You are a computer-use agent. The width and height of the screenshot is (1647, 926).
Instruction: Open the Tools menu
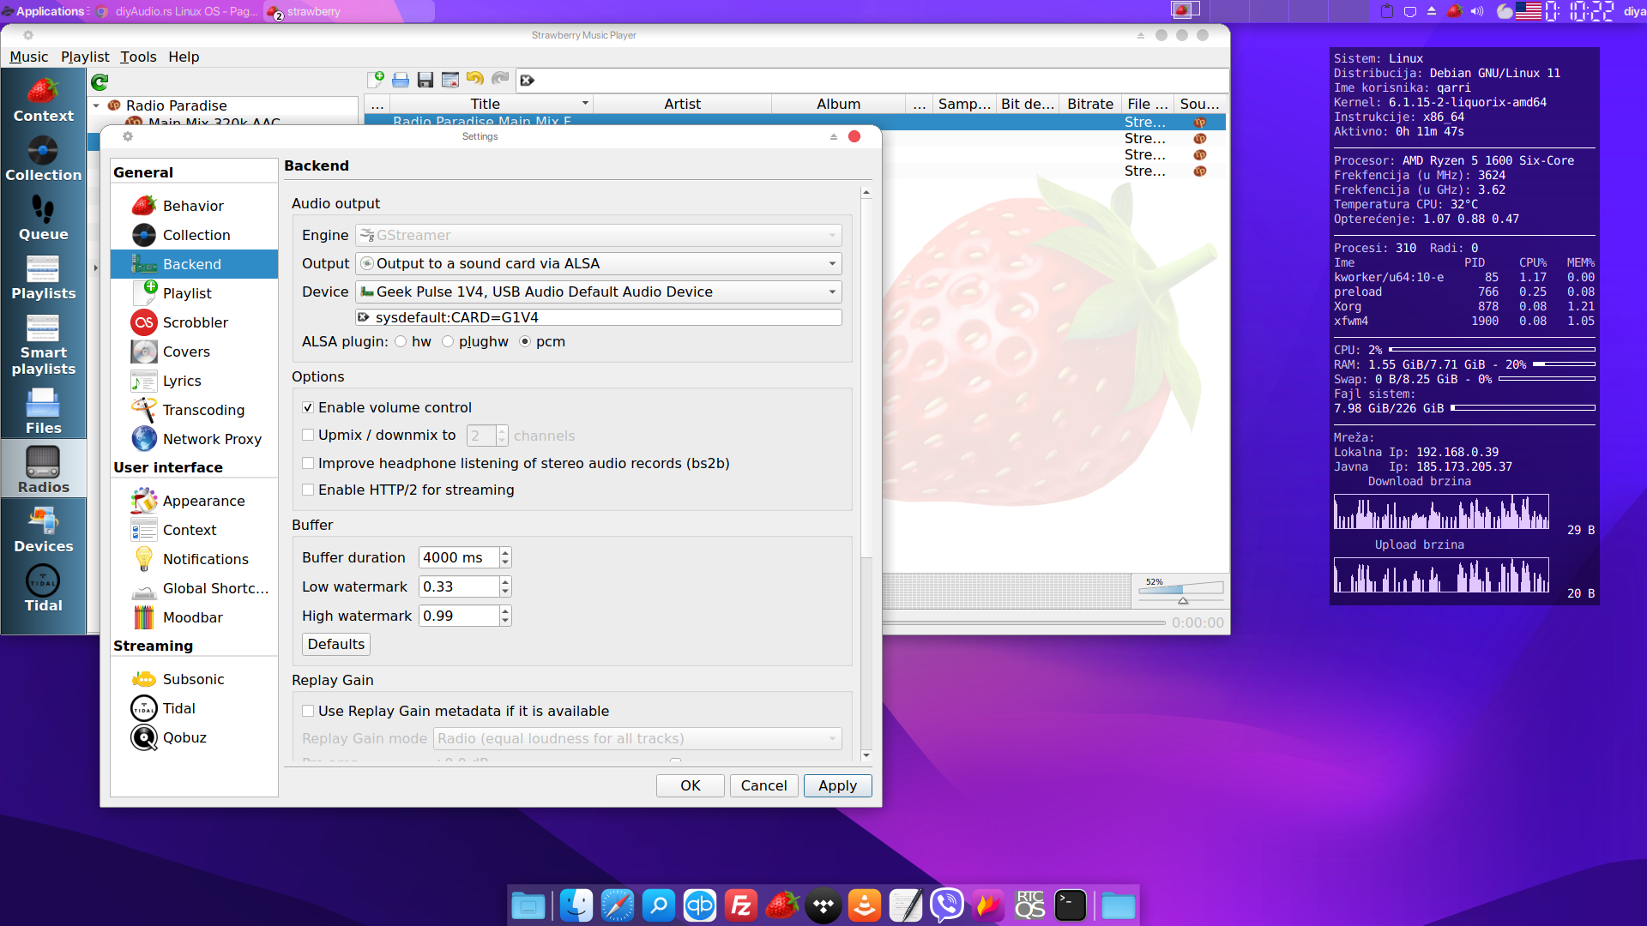[x=138, y=57]
